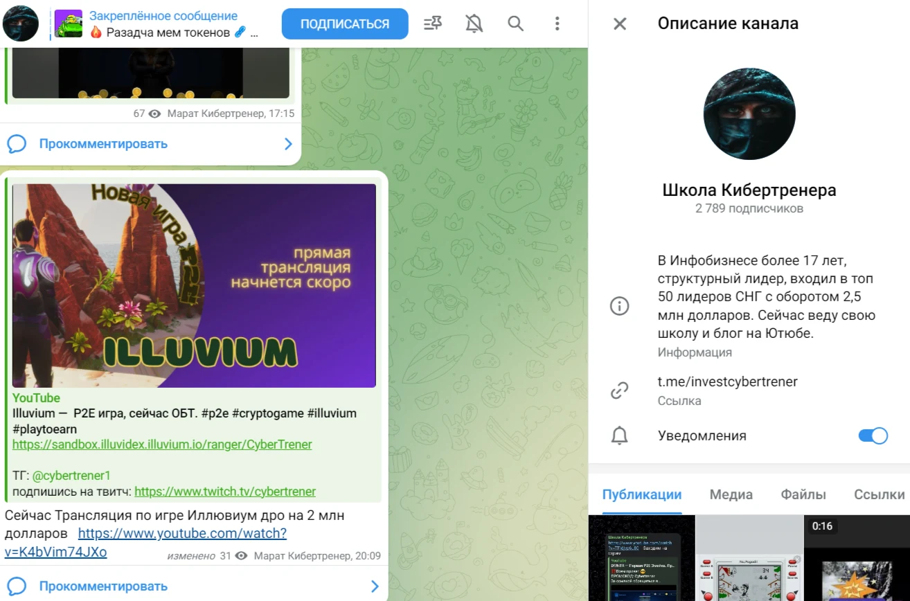Image resolution: width=910 pixels, height=601 pixels.
Task: Open the large channel profile photo
Action: pyautogui.click(x=749, y=114)
